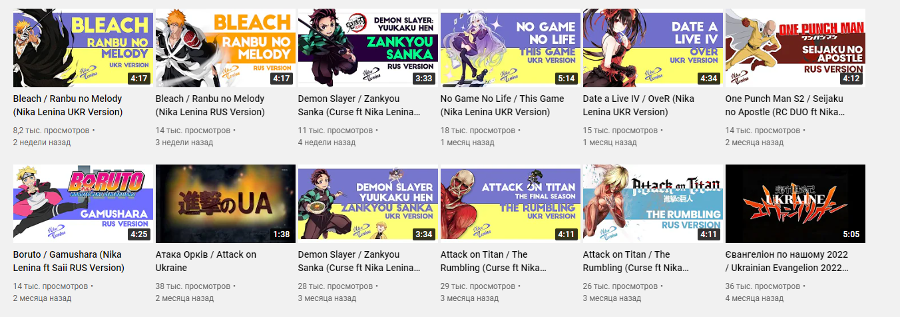Viewport: 900px width, 317px height.
Task: Open the Evangelion Ukraine thumbnail
Action: (795, 204)
